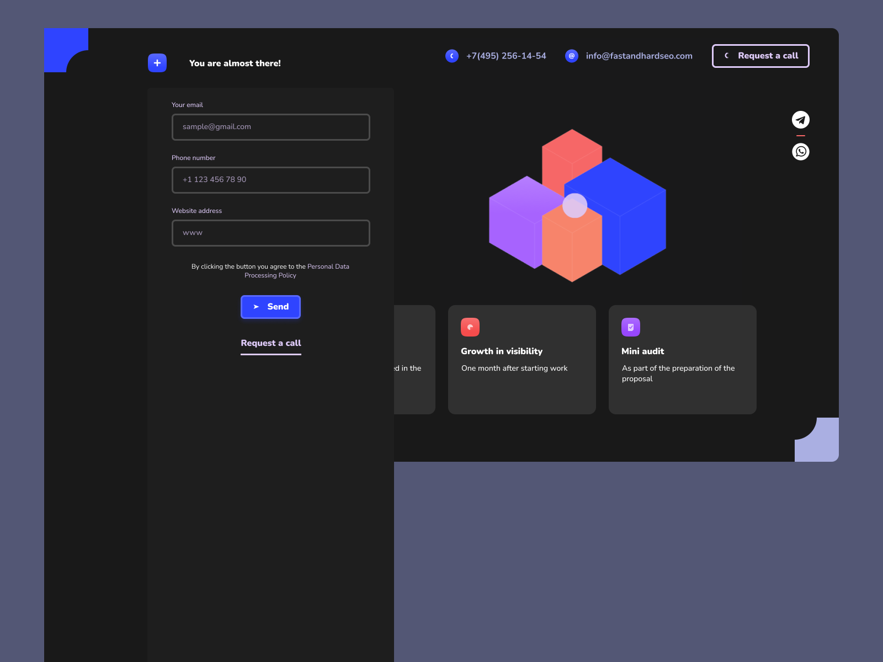Viewport: 883px width, 662px height.
Task: Click the @ icon beside the email address
Action: pos(571,56)
